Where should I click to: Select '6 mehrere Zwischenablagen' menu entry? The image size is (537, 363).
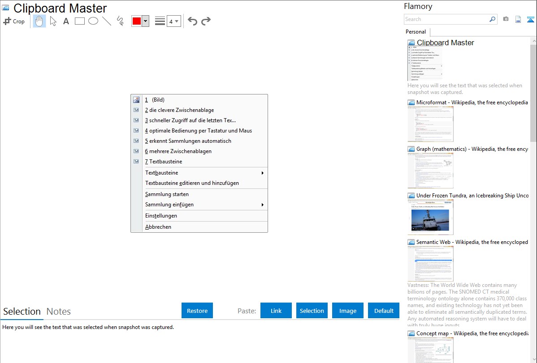click(199, 151)
